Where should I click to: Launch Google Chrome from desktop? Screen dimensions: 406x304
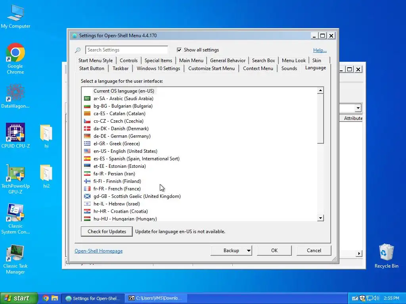15,59
